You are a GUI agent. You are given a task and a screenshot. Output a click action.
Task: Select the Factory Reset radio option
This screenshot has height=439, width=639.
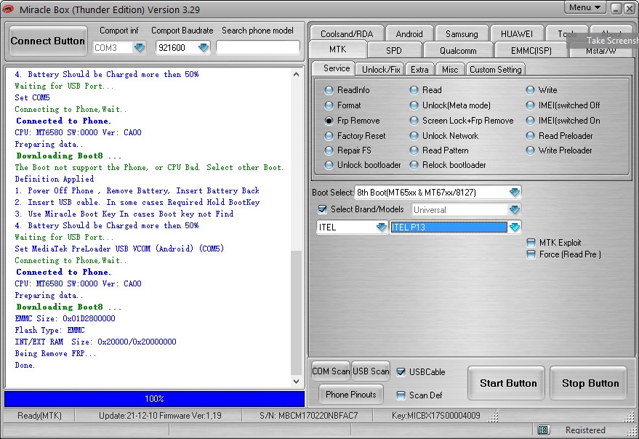329,136
